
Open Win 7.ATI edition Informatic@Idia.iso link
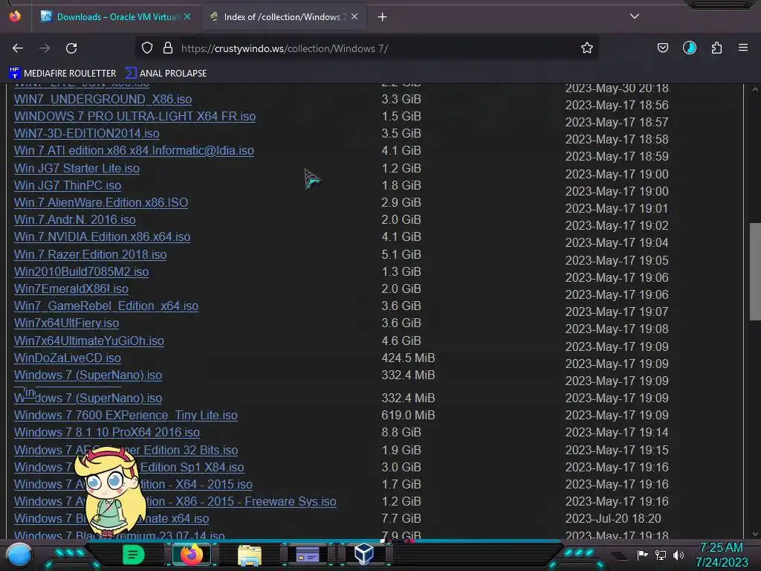(x=134, y=150)
